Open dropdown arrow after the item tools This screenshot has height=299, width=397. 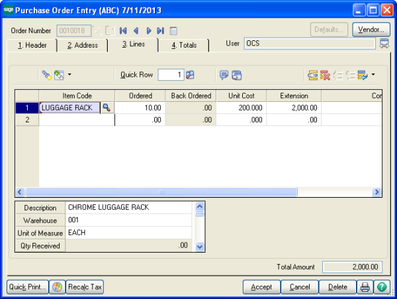[x=69, y=75]
